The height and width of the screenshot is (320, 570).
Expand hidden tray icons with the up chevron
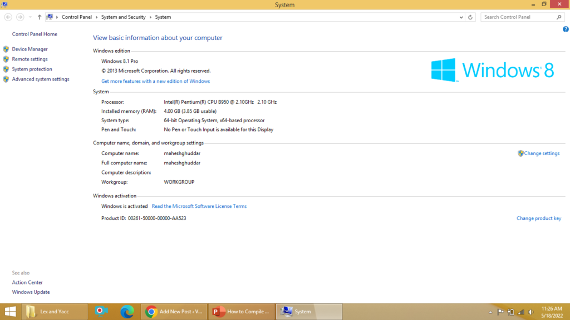click(x=490, y=311)
